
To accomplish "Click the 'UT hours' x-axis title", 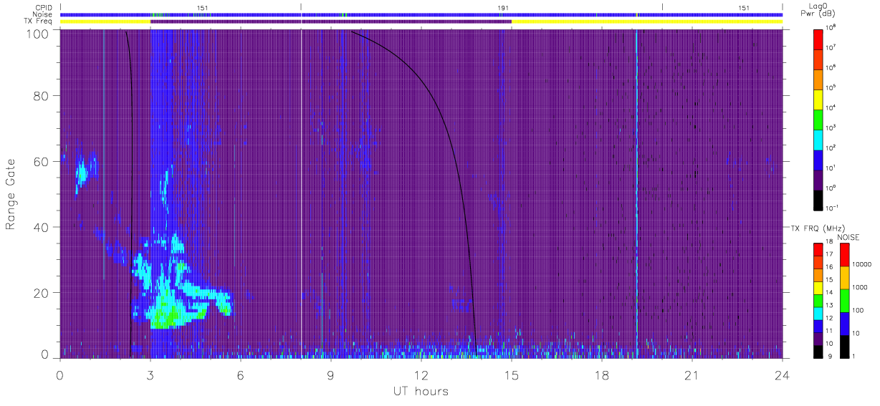I will (x=421, y=391).
